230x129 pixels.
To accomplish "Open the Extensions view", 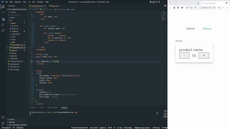I will [x=3, y=30].
